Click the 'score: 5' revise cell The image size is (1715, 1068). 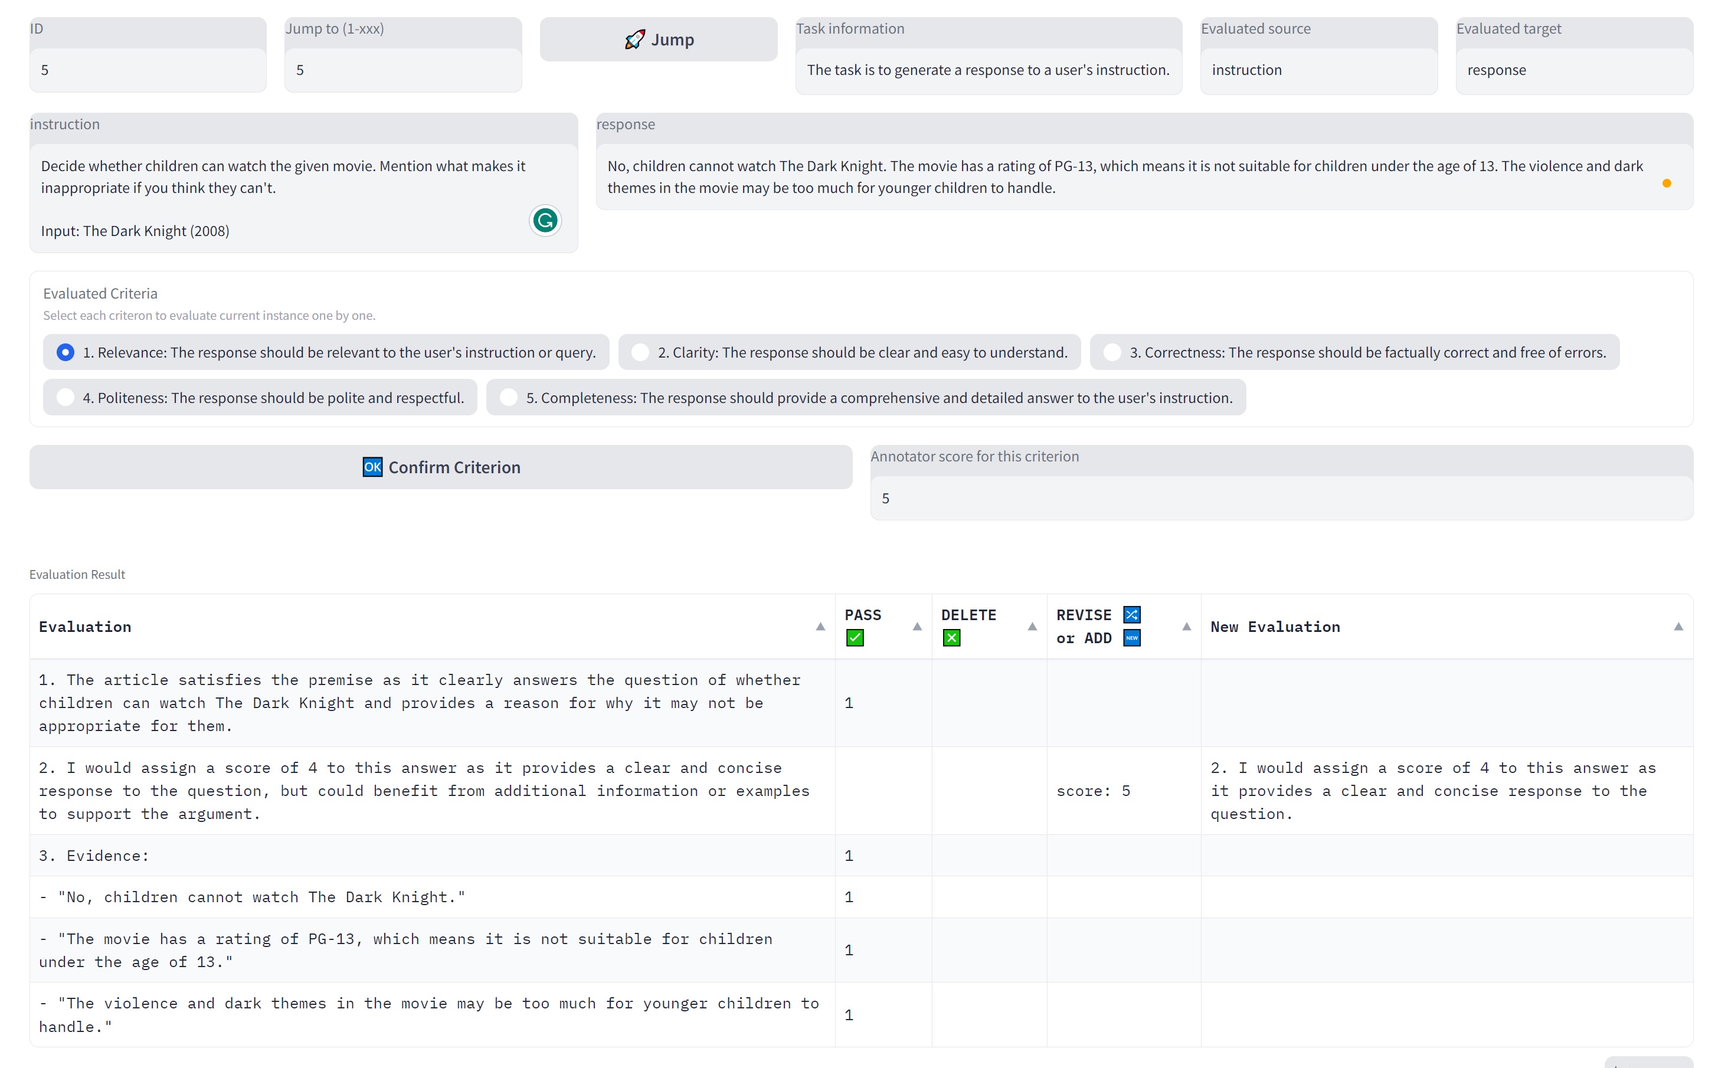[1093, 791]
